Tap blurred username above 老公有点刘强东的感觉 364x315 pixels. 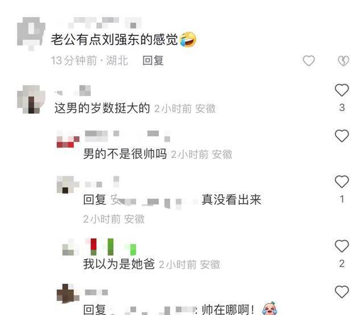click(98, 23)
